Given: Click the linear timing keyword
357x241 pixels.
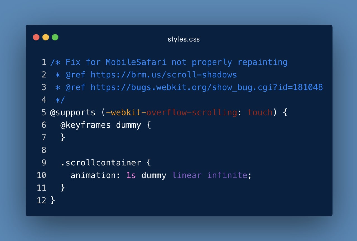Looking at the screenshot, I should [x=187, y=175].
